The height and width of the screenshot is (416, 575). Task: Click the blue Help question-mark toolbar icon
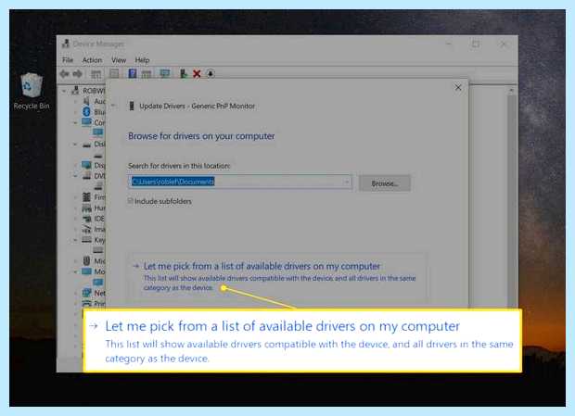133,73
